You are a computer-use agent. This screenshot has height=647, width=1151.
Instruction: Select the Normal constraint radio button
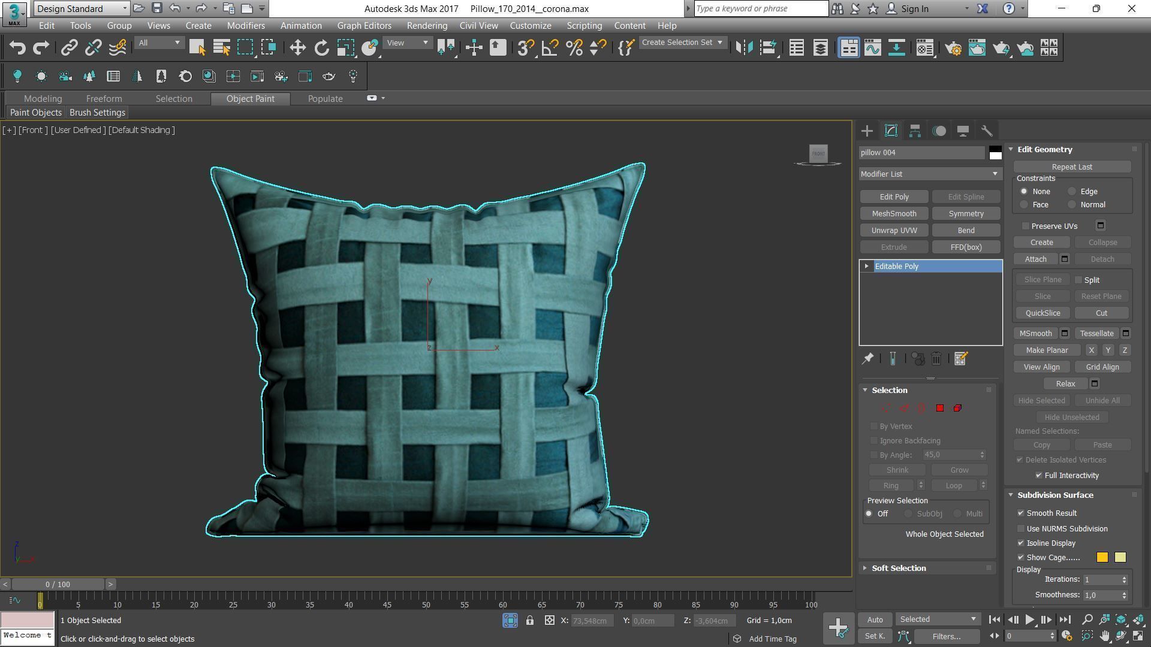coord(1072,205)
